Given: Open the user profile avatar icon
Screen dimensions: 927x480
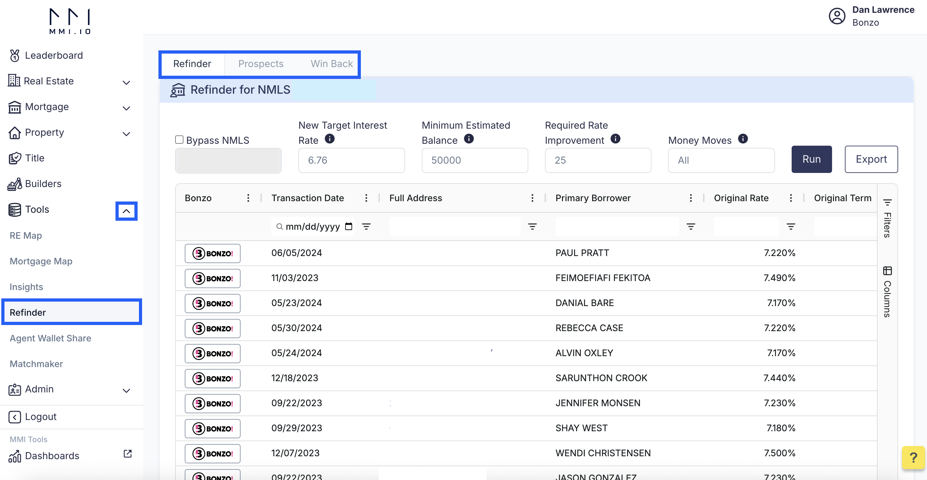Looking at the screenshot, I should [837, 16].
